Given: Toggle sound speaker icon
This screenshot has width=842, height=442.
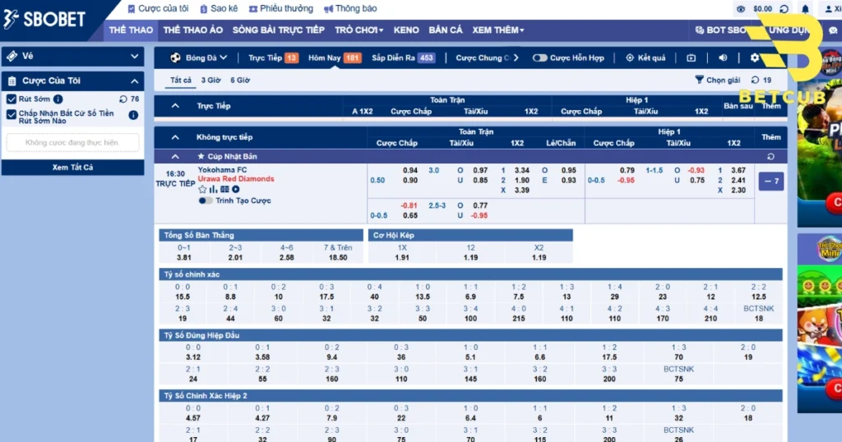Looking at the screenshot, I should [723, 58].
